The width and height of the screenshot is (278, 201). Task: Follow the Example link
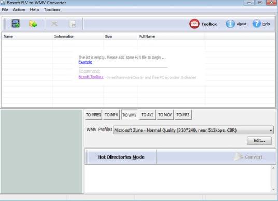pyautogui.click(x=85, y=62)
